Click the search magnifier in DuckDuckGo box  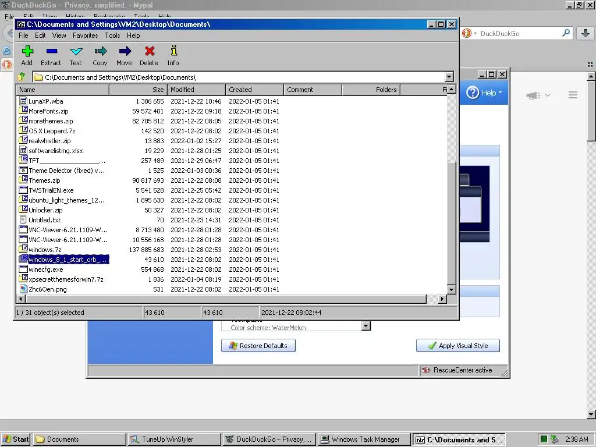[566, 33]
